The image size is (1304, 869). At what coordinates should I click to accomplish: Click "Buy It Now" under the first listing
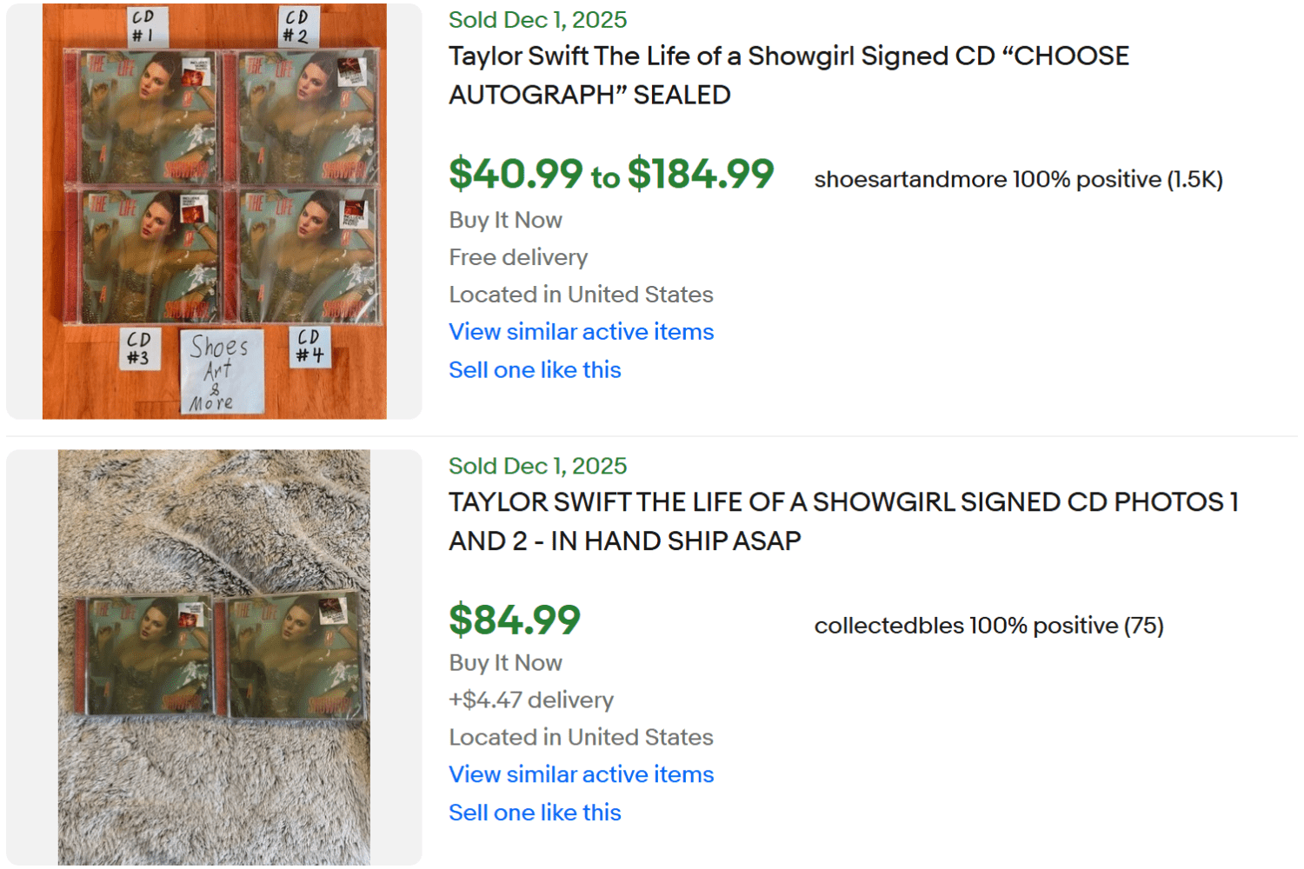click(x=504, y=220)
